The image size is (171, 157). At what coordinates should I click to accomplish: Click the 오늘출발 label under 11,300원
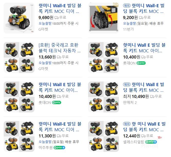click(x=45, y=142)
